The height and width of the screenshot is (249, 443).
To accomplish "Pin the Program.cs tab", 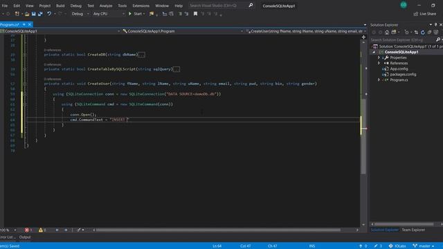I will (24, 25).
